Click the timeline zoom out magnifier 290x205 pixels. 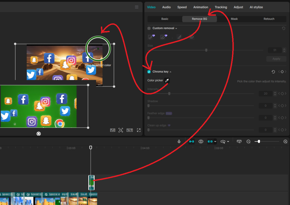[248, 141]
